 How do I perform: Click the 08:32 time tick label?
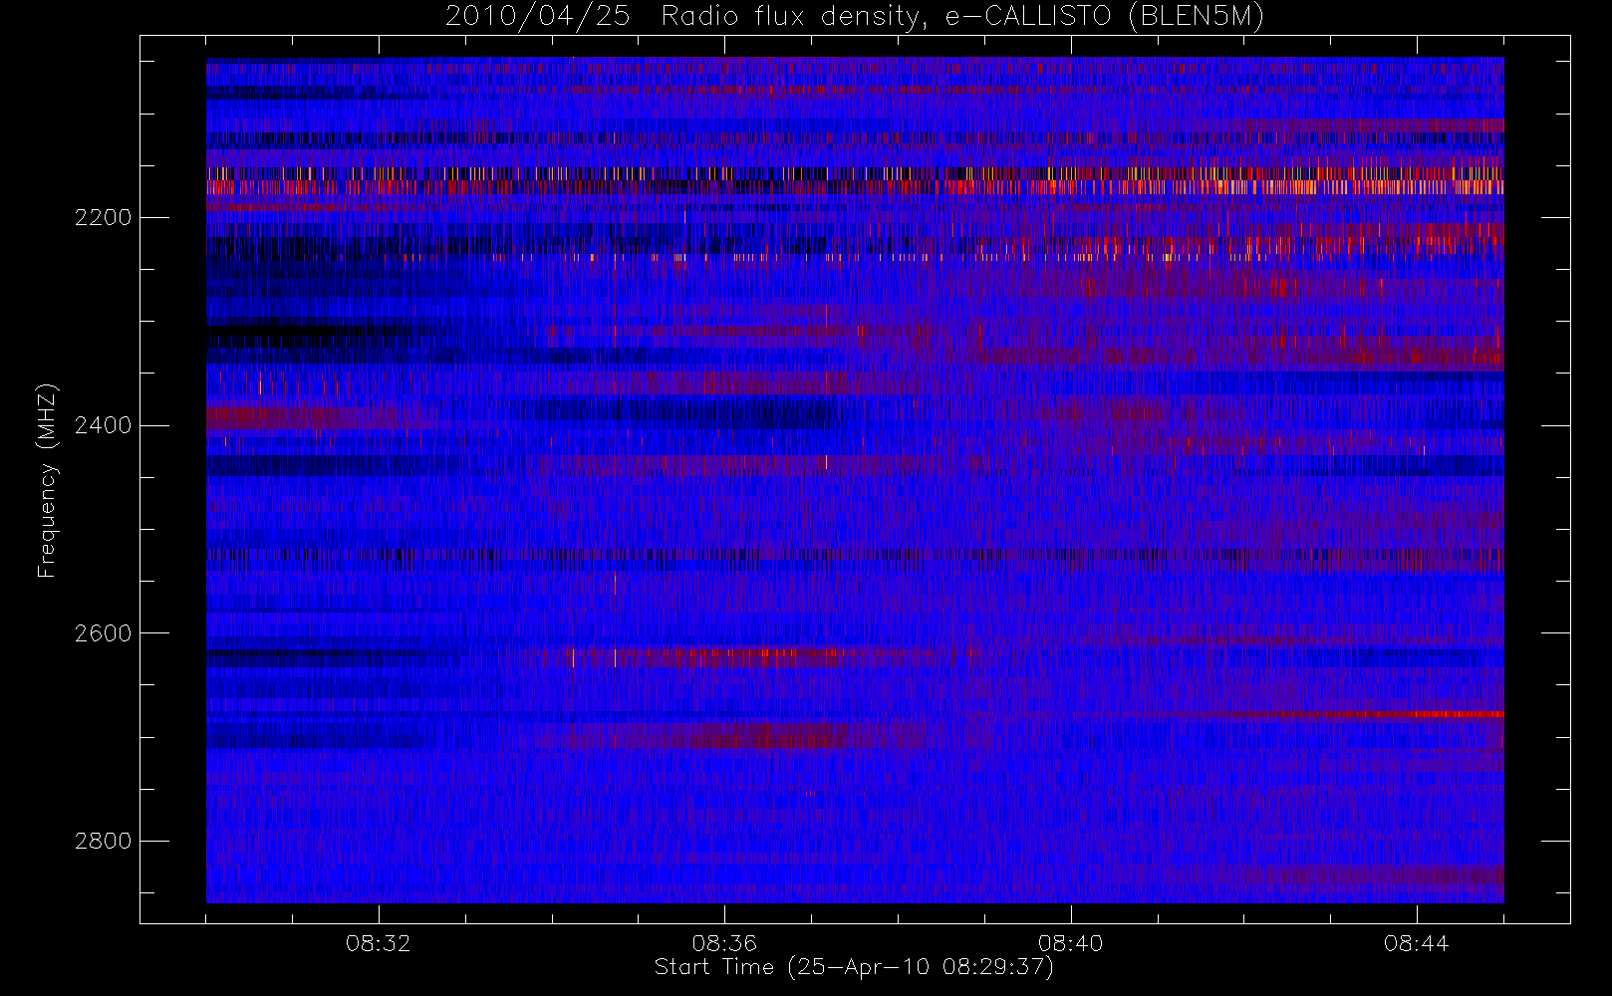pyautogui.click(x=379, y=942)
